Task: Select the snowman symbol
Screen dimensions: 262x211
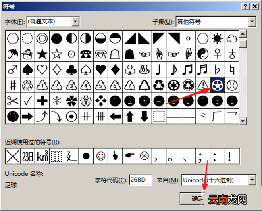Action: pos(27,54)
